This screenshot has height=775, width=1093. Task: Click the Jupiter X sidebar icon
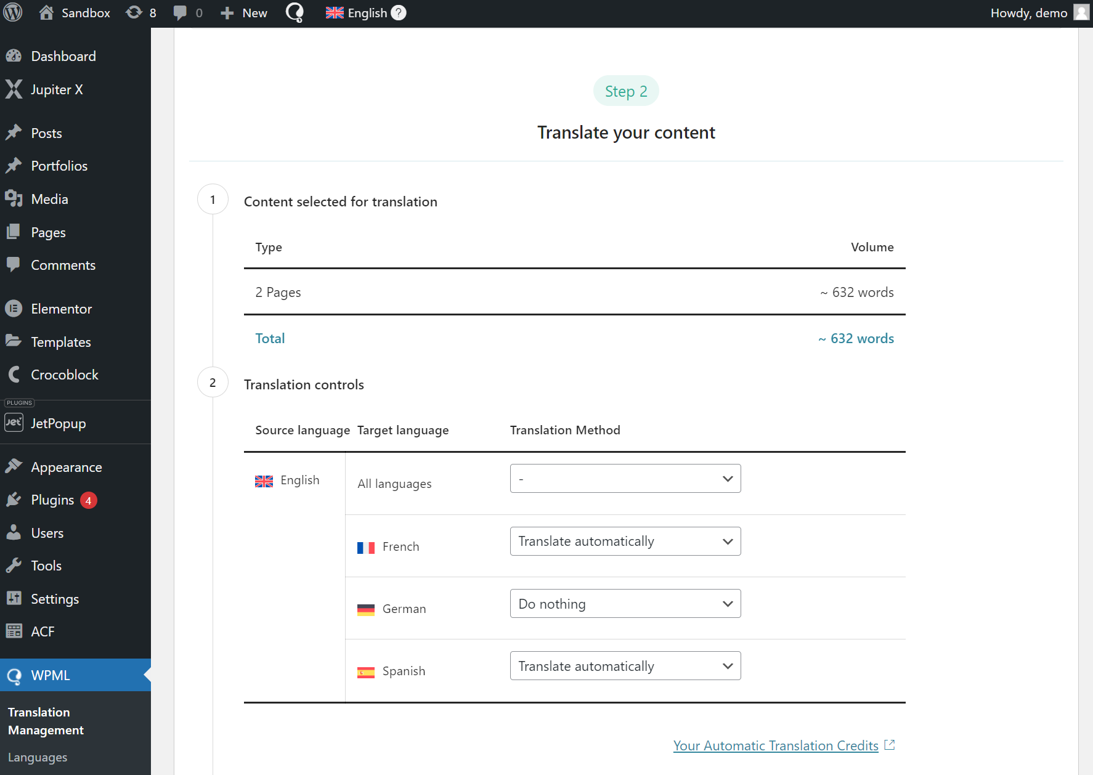coord(14,89)
